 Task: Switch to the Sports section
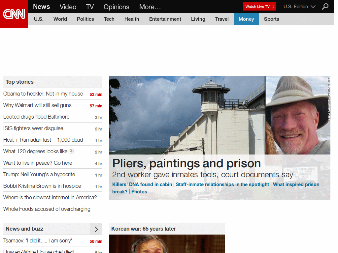271,19
